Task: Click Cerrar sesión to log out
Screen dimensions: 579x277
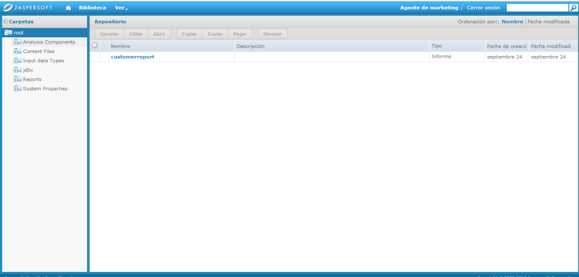Action: point(483,8)
